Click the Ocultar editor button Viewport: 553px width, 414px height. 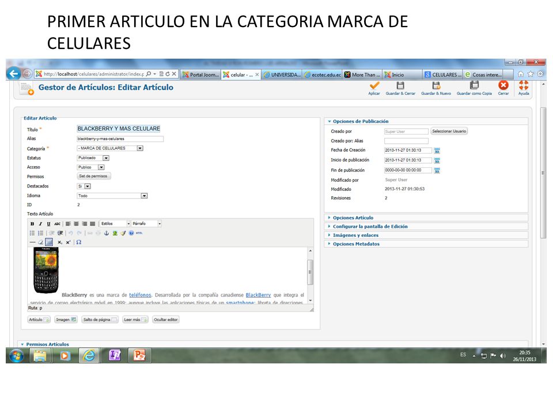pyautogui.click(x=166, y=320)
